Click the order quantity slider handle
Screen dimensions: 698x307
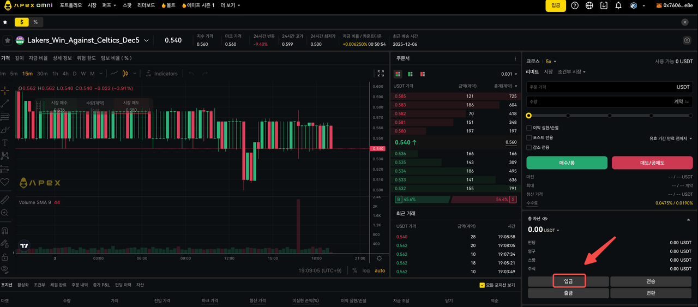pyautogui.click(x=528, y=116)
